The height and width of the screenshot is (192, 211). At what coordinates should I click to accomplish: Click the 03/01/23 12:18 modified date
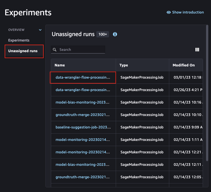pyautogui.click(x=188, y=77)
